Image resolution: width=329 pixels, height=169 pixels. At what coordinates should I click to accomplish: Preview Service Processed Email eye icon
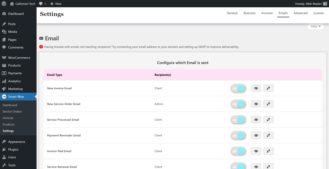point(256,120)
